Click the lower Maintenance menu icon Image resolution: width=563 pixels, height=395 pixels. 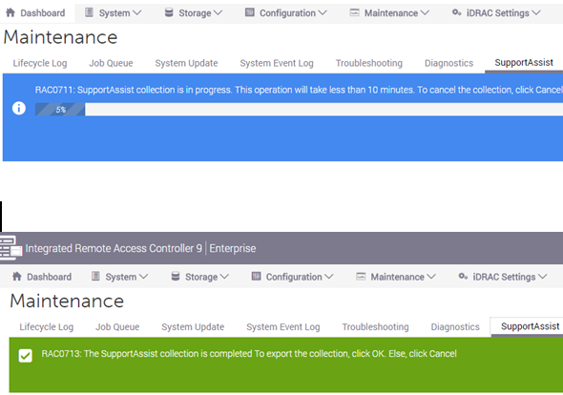(361, 277)
